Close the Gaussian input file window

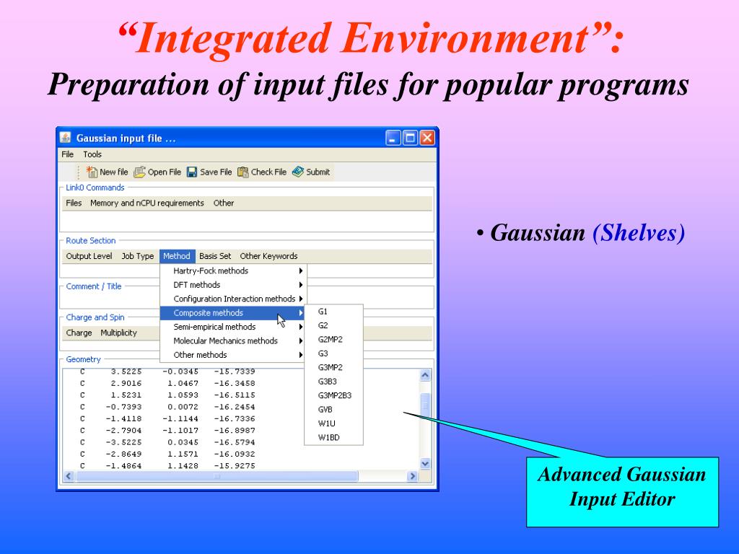tap(427, 138)
